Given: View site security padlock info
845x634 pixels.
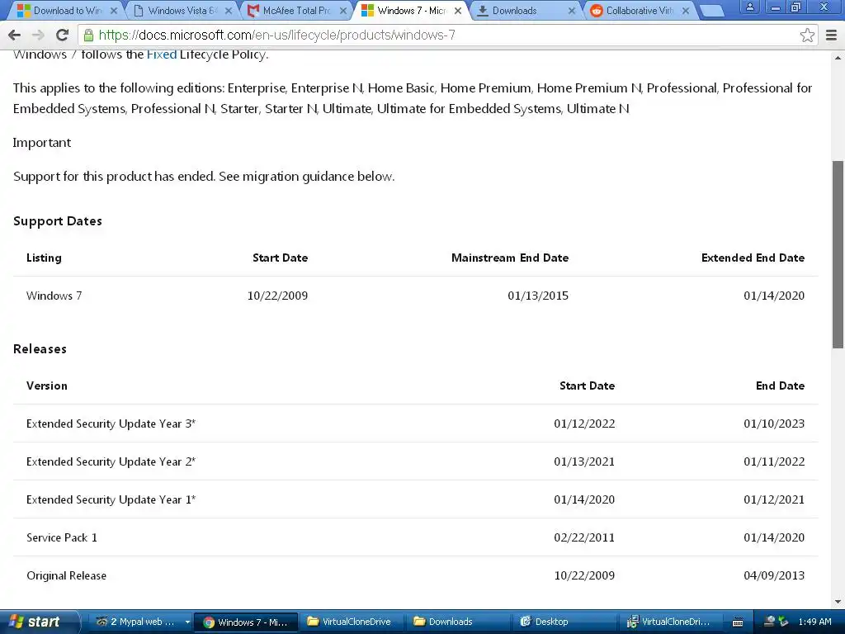Looking at the screenshot, I should [89, 35].
